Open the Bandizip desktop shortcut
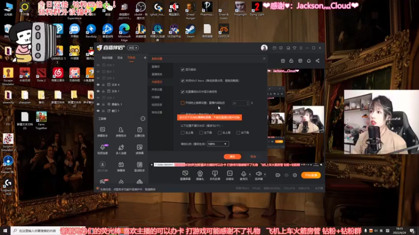Screen dimensions: 419x235 (91, 31)
